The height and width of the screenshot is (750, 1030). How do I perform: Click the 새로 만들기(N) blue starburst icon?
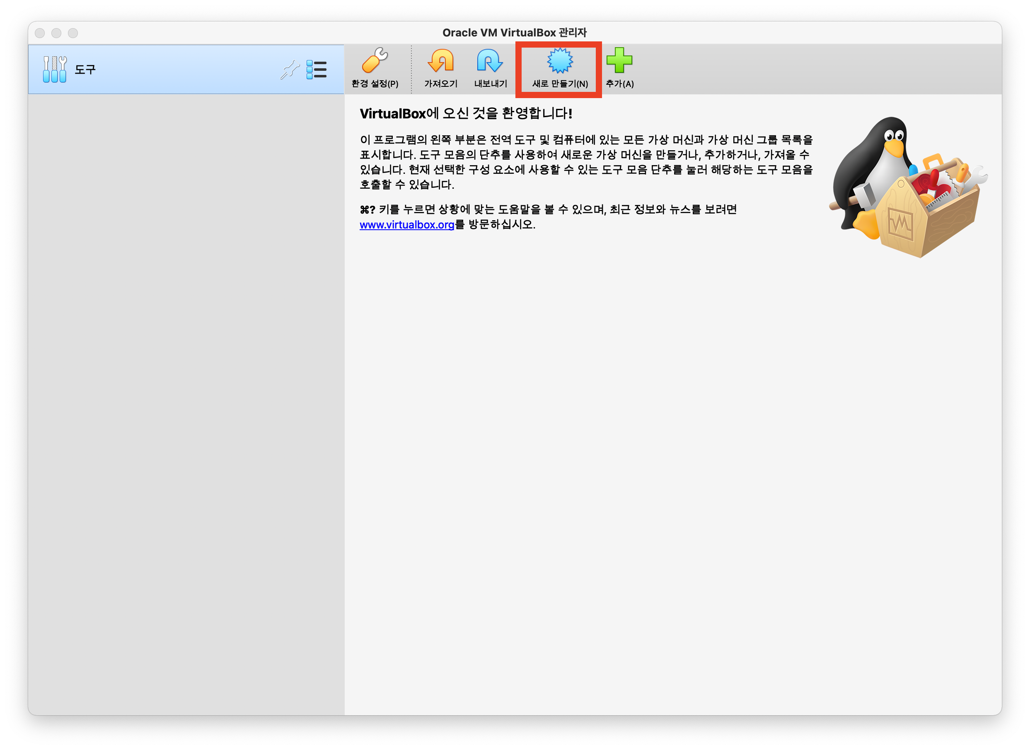(560, 61)
